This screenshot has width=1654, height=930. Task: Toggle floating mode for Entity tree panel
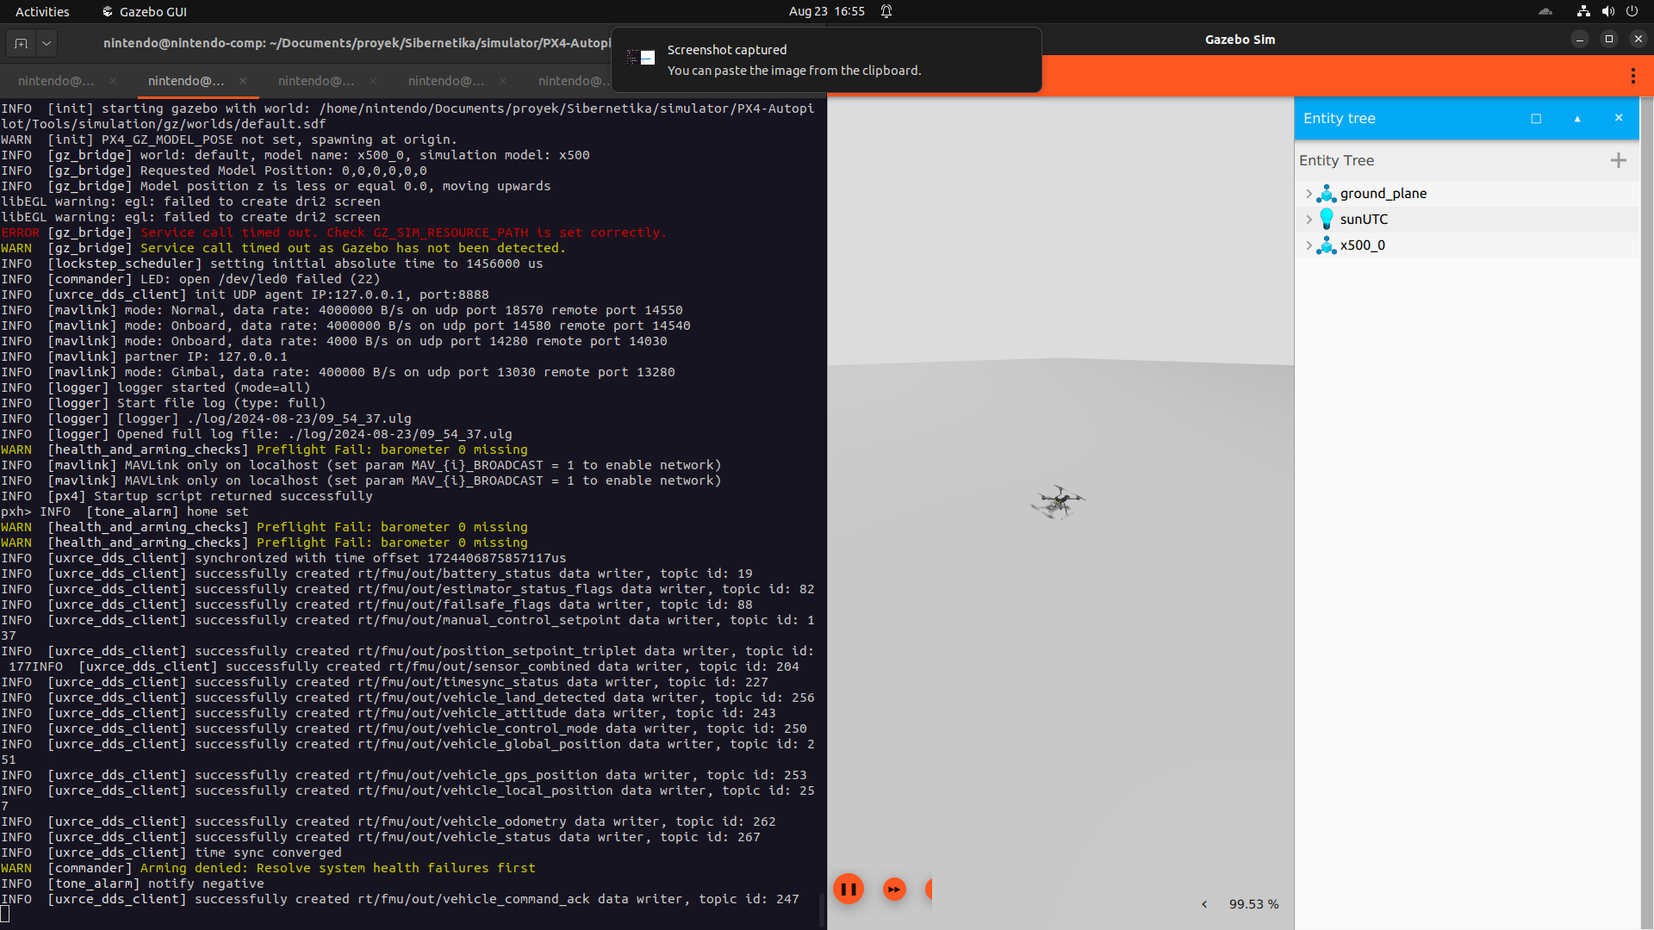click(x=1536, y=118)
